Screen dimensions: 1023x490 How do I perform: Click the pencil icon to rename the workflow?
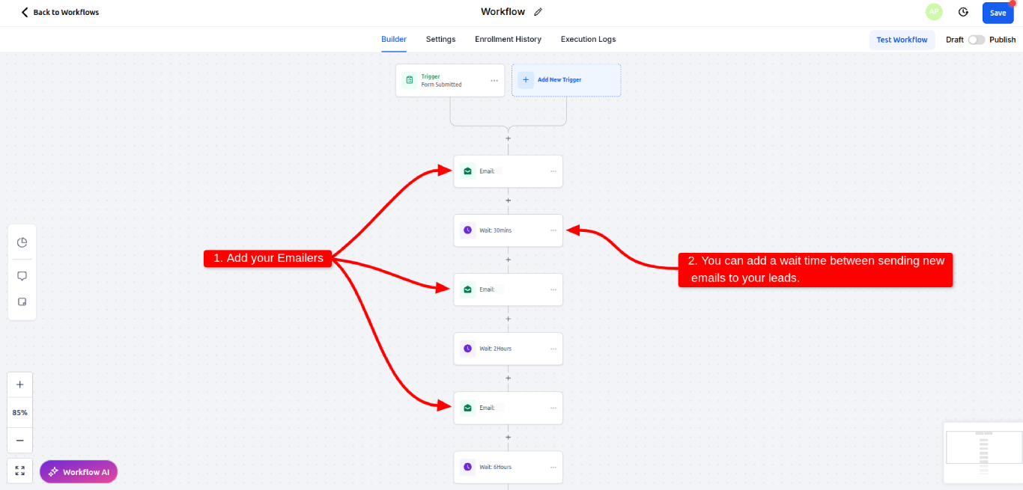point(538,12)
